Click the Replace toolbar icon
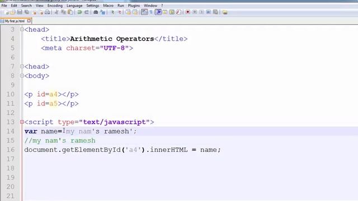358x201 pixels. (x=103, y=12)
